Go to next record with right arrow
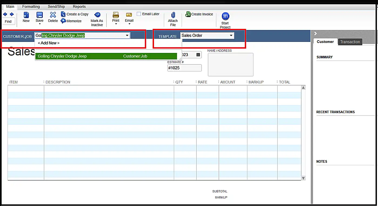The image size is (378, 206). [x=12, y=14]
